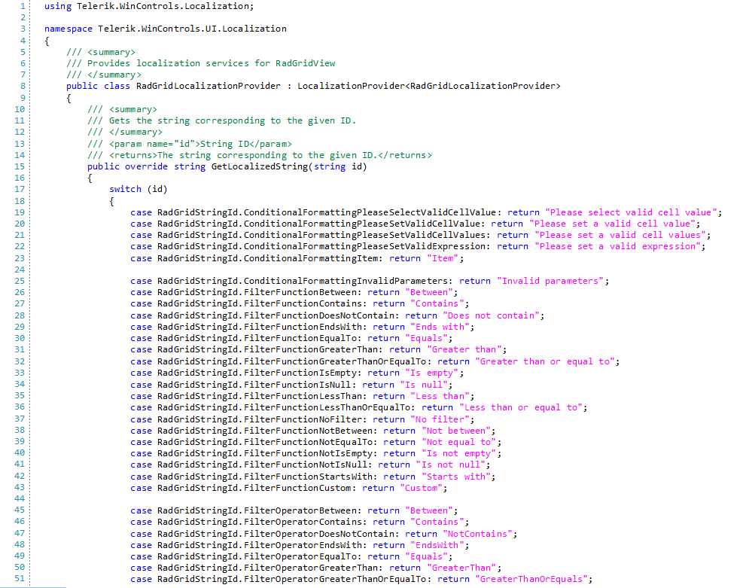Screen dimensions: 743x588
Task: Click string "Does not contain"
Action: tap(491, 315)
